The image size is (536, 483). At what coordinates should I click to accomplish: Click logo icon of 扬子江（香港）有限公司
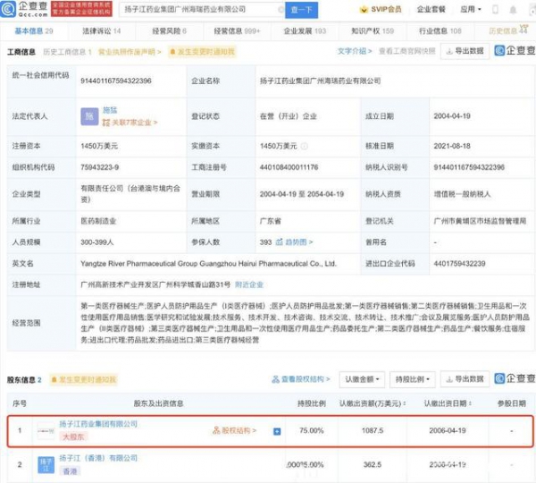click(x=46, y=465)
